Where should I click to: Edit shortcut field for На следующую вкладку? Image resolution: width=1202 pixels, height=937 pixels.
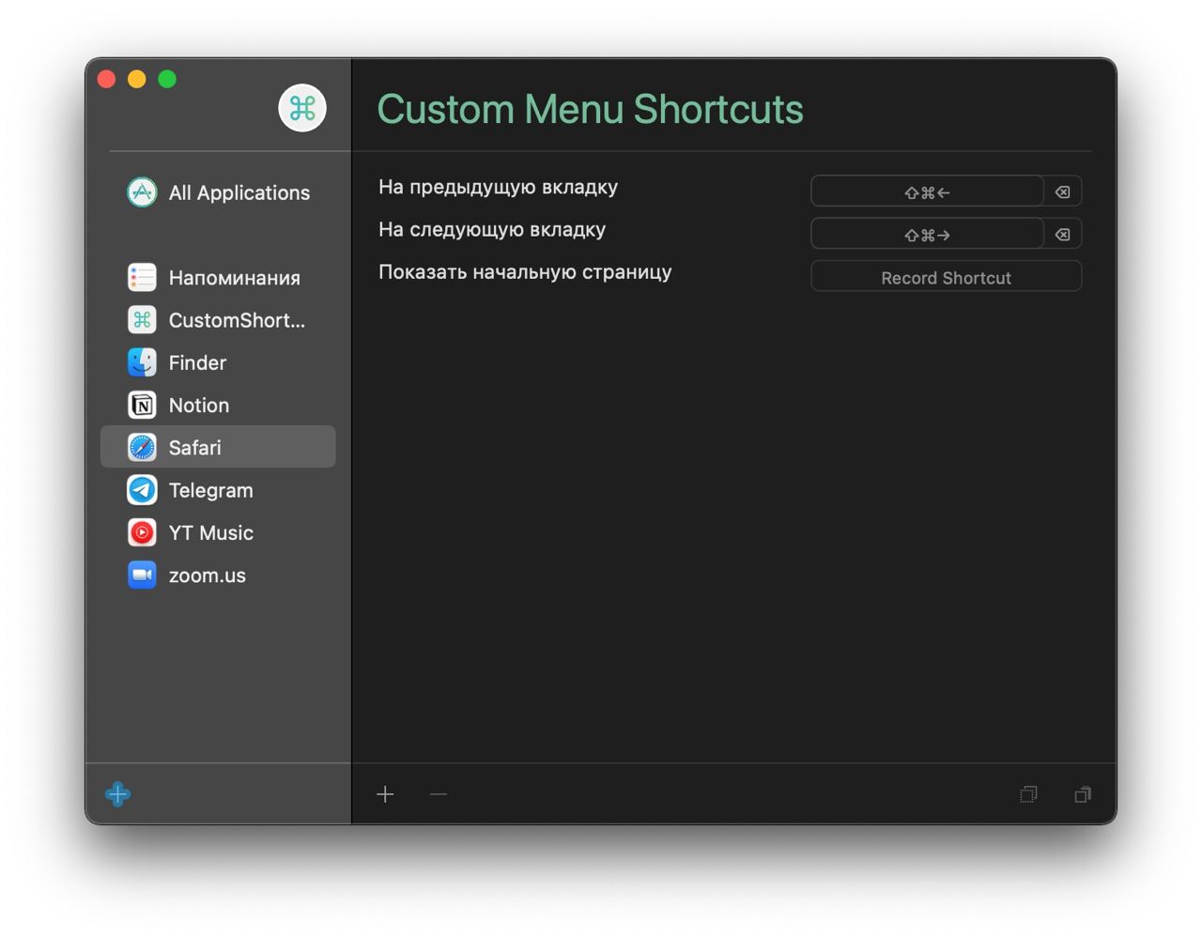(x=927, y=234)
